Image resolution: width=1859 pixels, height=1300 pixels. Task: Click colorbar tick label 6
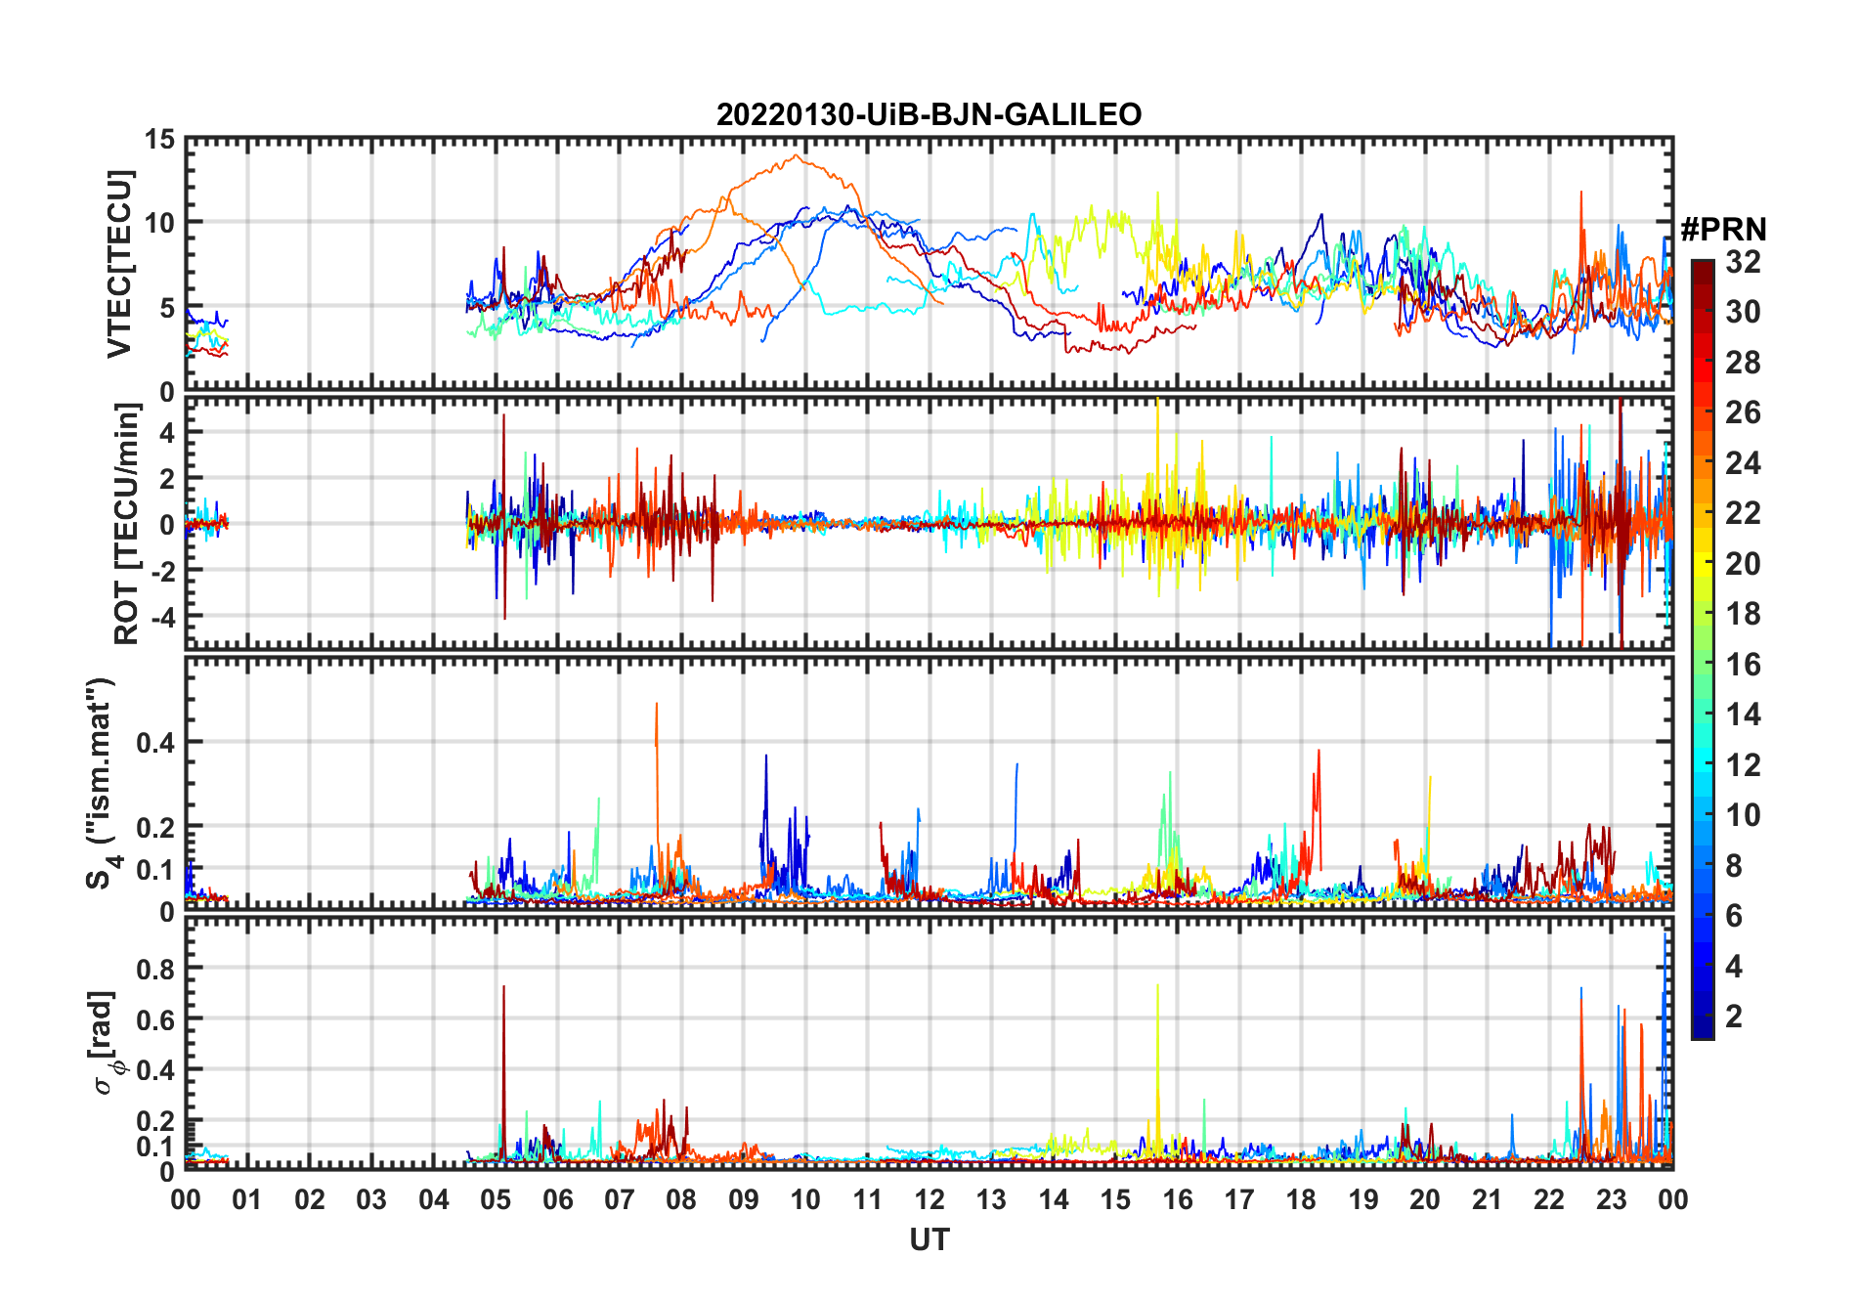(x=1734, y=916)
